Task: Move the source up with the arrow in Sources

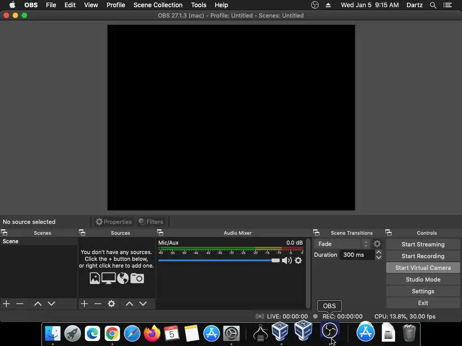Action: [x=129, y=304]
